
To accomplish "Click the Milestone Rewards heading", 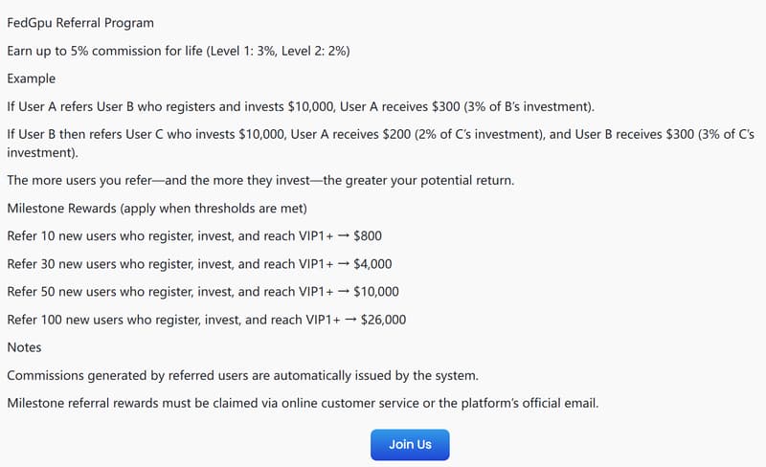I will 157,208.
